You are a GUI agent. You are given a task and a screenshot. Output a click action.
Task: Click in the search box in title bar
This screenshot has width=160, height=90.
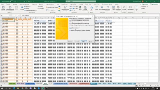click(x=81, y=1)
